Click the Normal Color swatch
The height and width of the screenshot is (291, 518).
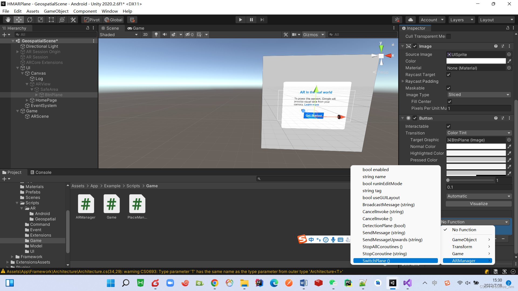476,147
